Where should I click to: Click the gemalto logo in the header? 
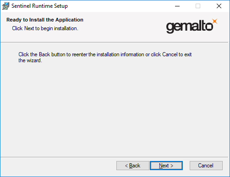pyautogui.click(x=192, y=26)
